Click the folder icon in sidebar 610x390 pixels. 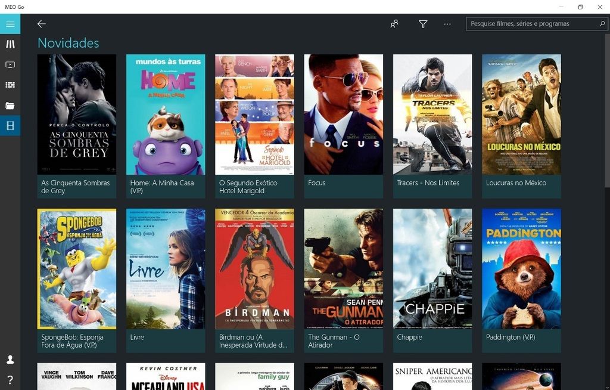tap(10, 106)
